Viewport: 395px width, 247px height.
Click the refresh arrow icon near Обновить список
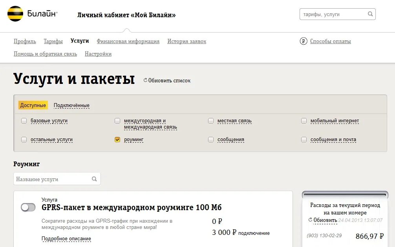(x=145, y=80)
